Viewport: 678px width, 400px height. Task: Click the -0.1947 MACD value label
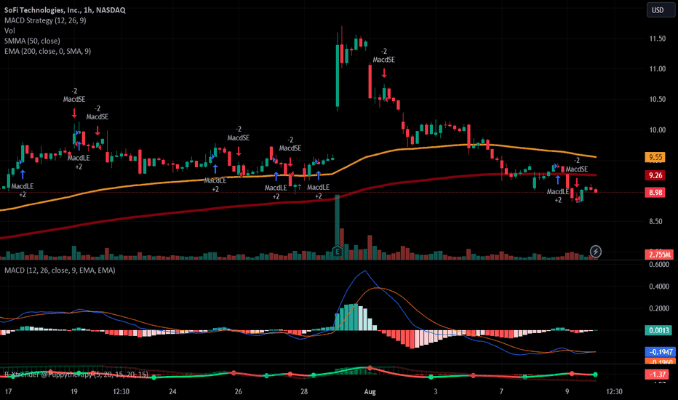point(660,351)
